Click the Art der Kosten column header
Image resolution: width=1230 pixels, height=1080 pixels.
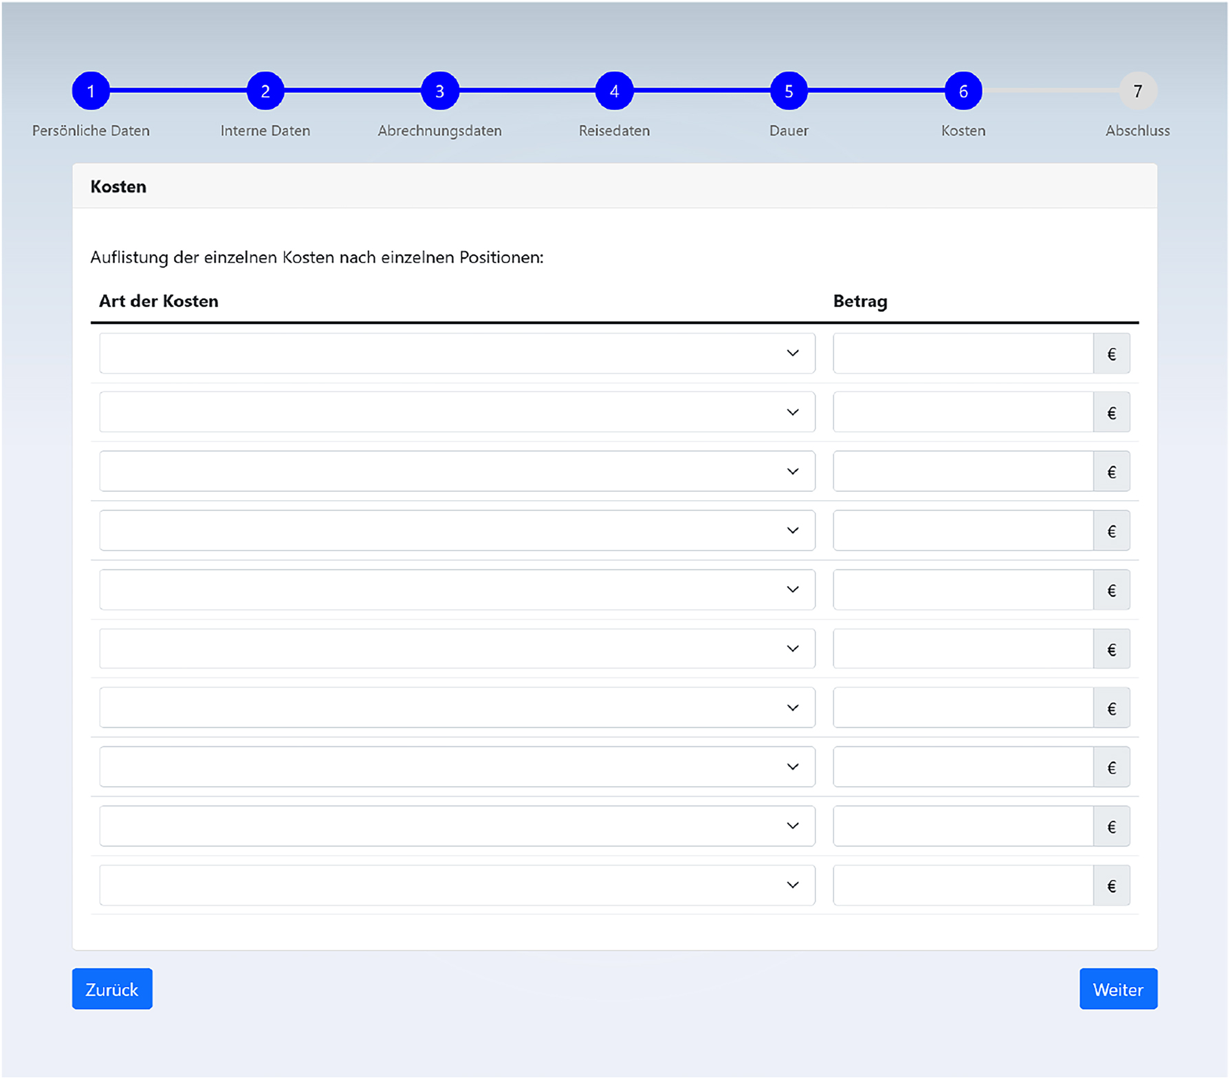(158, 301)
